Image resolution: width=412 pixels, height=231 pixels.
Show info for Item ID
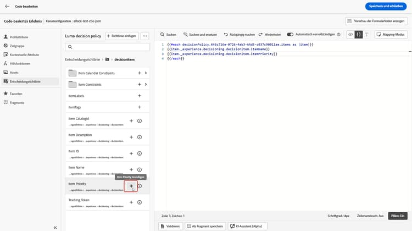pos(140,153)
